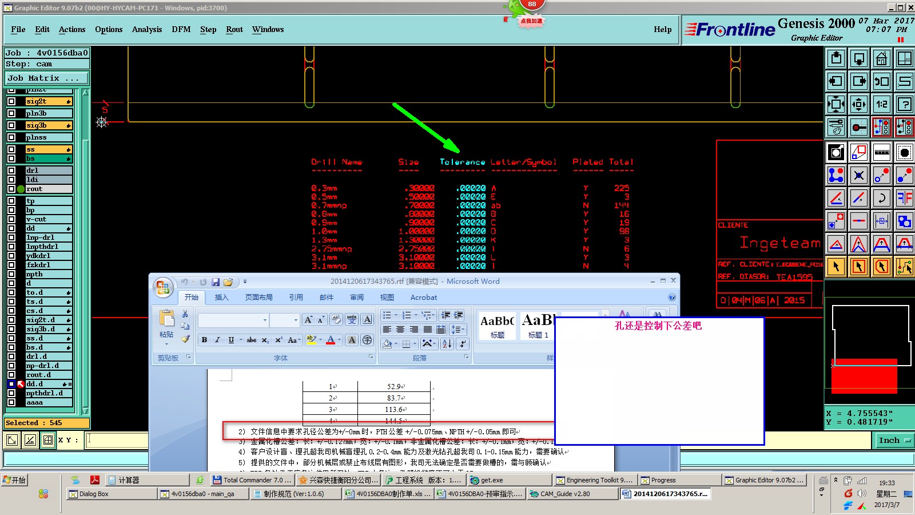Image resolution: width=915 pixels, height=515 pixels.
Task: Toggle the sig2t layer checkbox
Action: (x=11, y=101)
